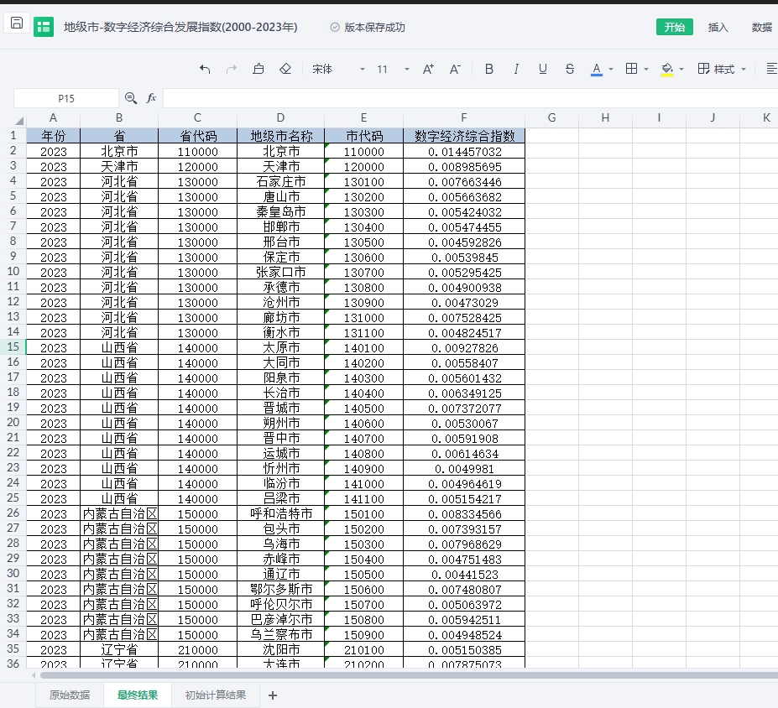778x708 pixels.
Task: Open the 插入 menu tab
Action: coord(718,27)
